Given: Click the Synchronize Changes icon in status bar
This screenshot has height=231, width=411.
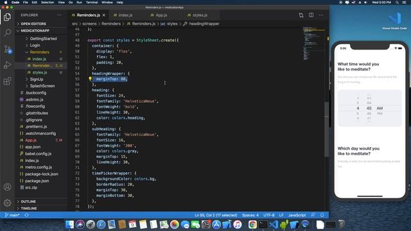Looking at the screenshot, I should (26, 215).
